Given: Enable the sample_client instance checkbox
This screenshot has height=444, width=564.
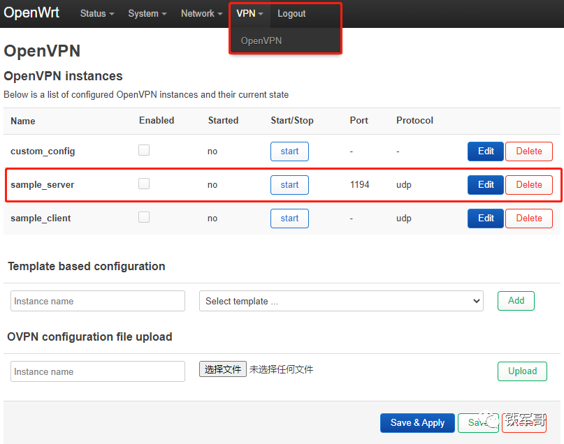Looking at the screenshot, I should coord(143,217).
